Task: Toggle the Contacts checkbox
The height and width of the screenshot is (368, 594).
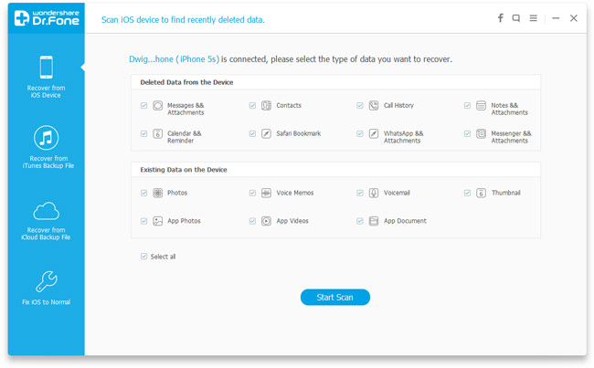Action: point(252,106)
